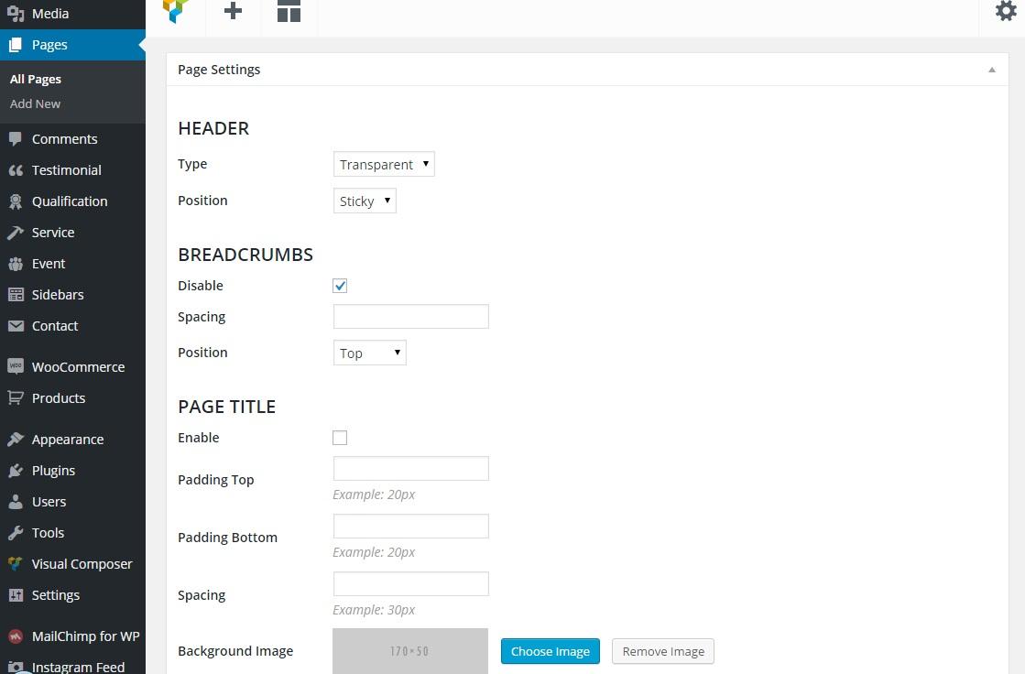Screen dimensions: 1025x674
Task: Click the Testimonial quote icon
Action: coord(16,170)
